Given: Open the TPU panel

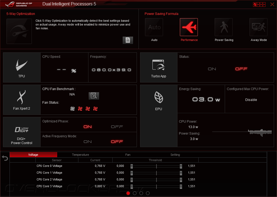Looking at the screenshot, I should [22, 68].
